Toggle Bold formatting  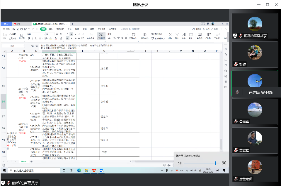coord(29,38)
